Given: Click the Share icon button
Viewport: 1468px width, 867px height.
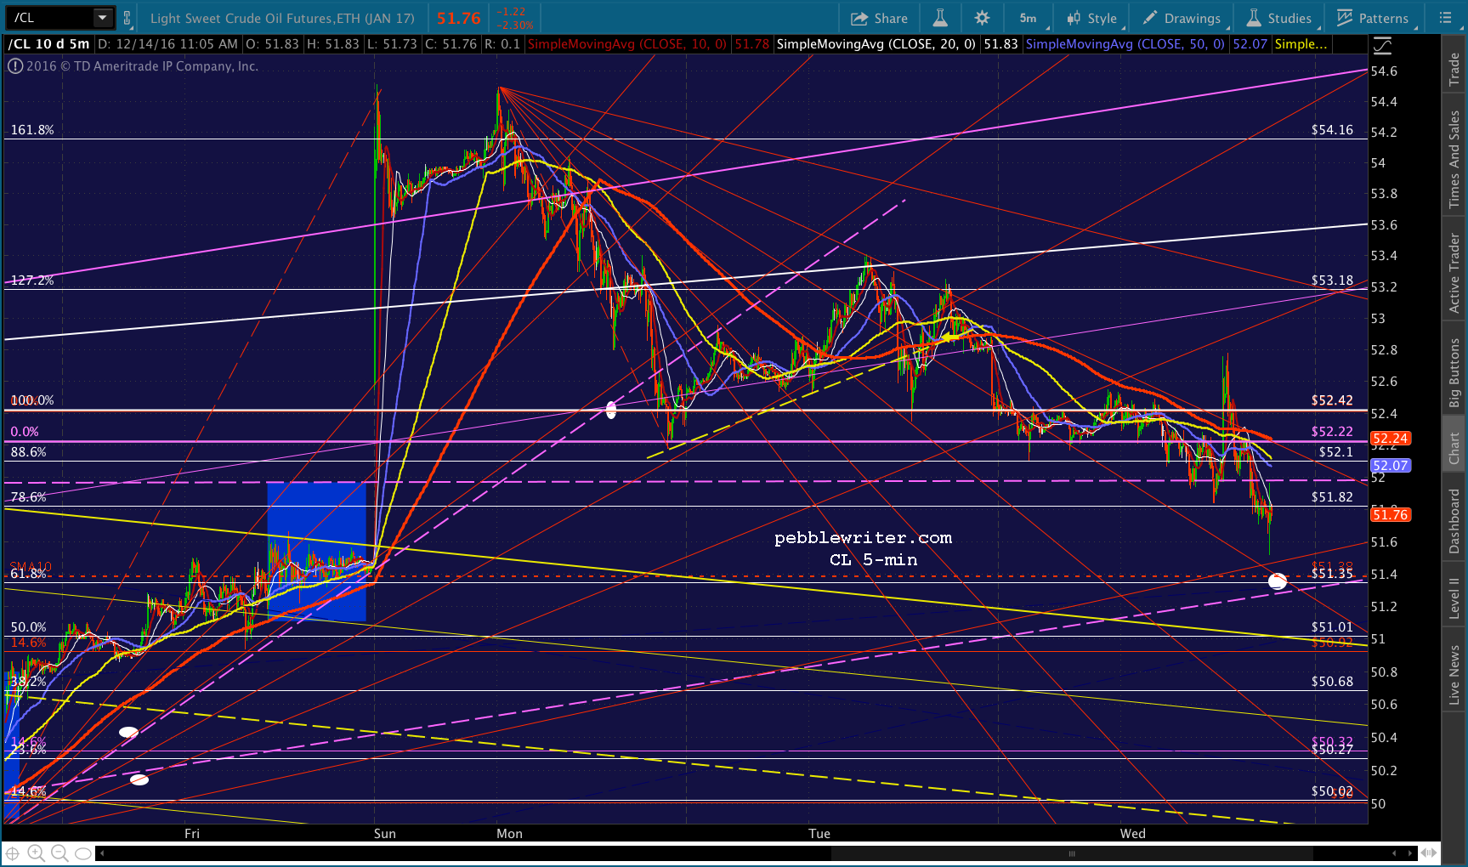Looking at the screenshot, I should (x=880, y=18).
